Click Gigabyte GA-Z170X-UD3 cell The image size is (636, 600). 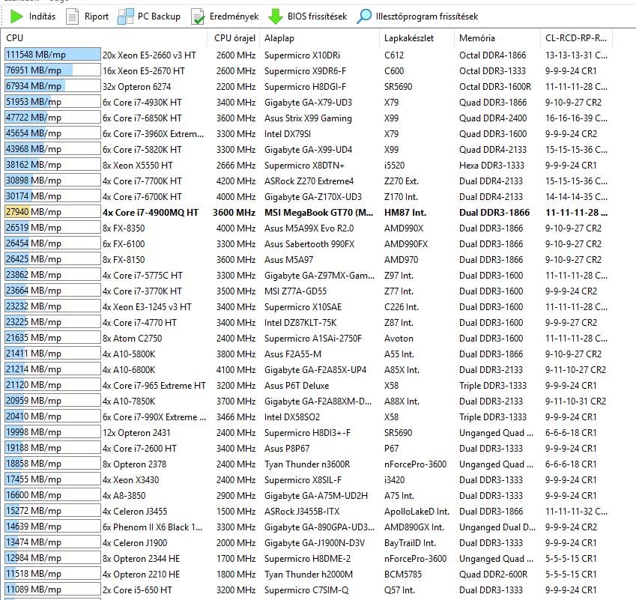click(313, 197)
